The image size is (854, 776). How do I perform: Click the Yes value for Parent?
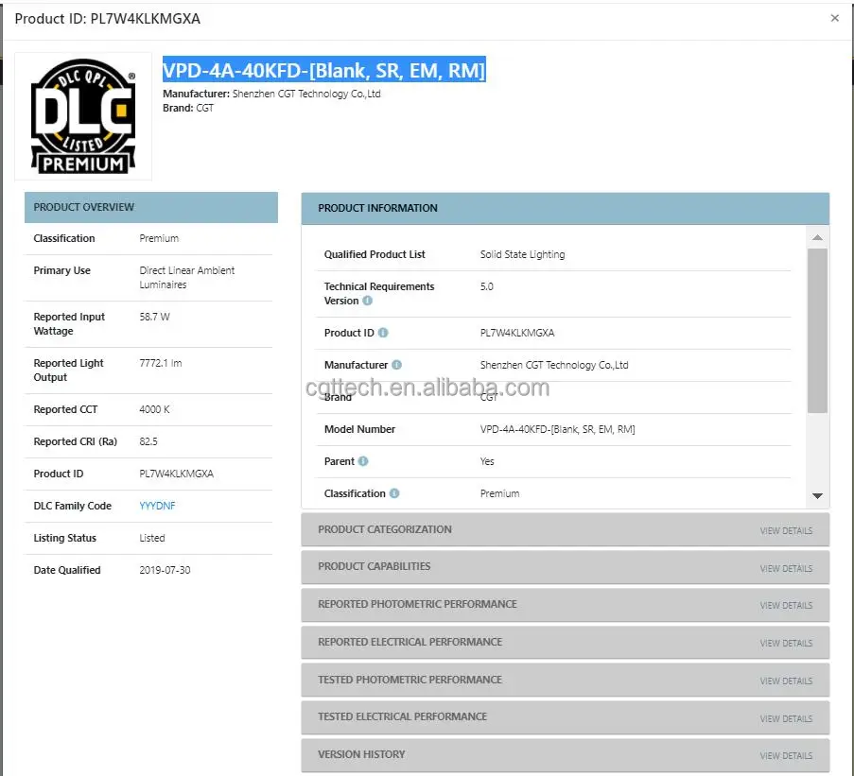tap(487, 461)
